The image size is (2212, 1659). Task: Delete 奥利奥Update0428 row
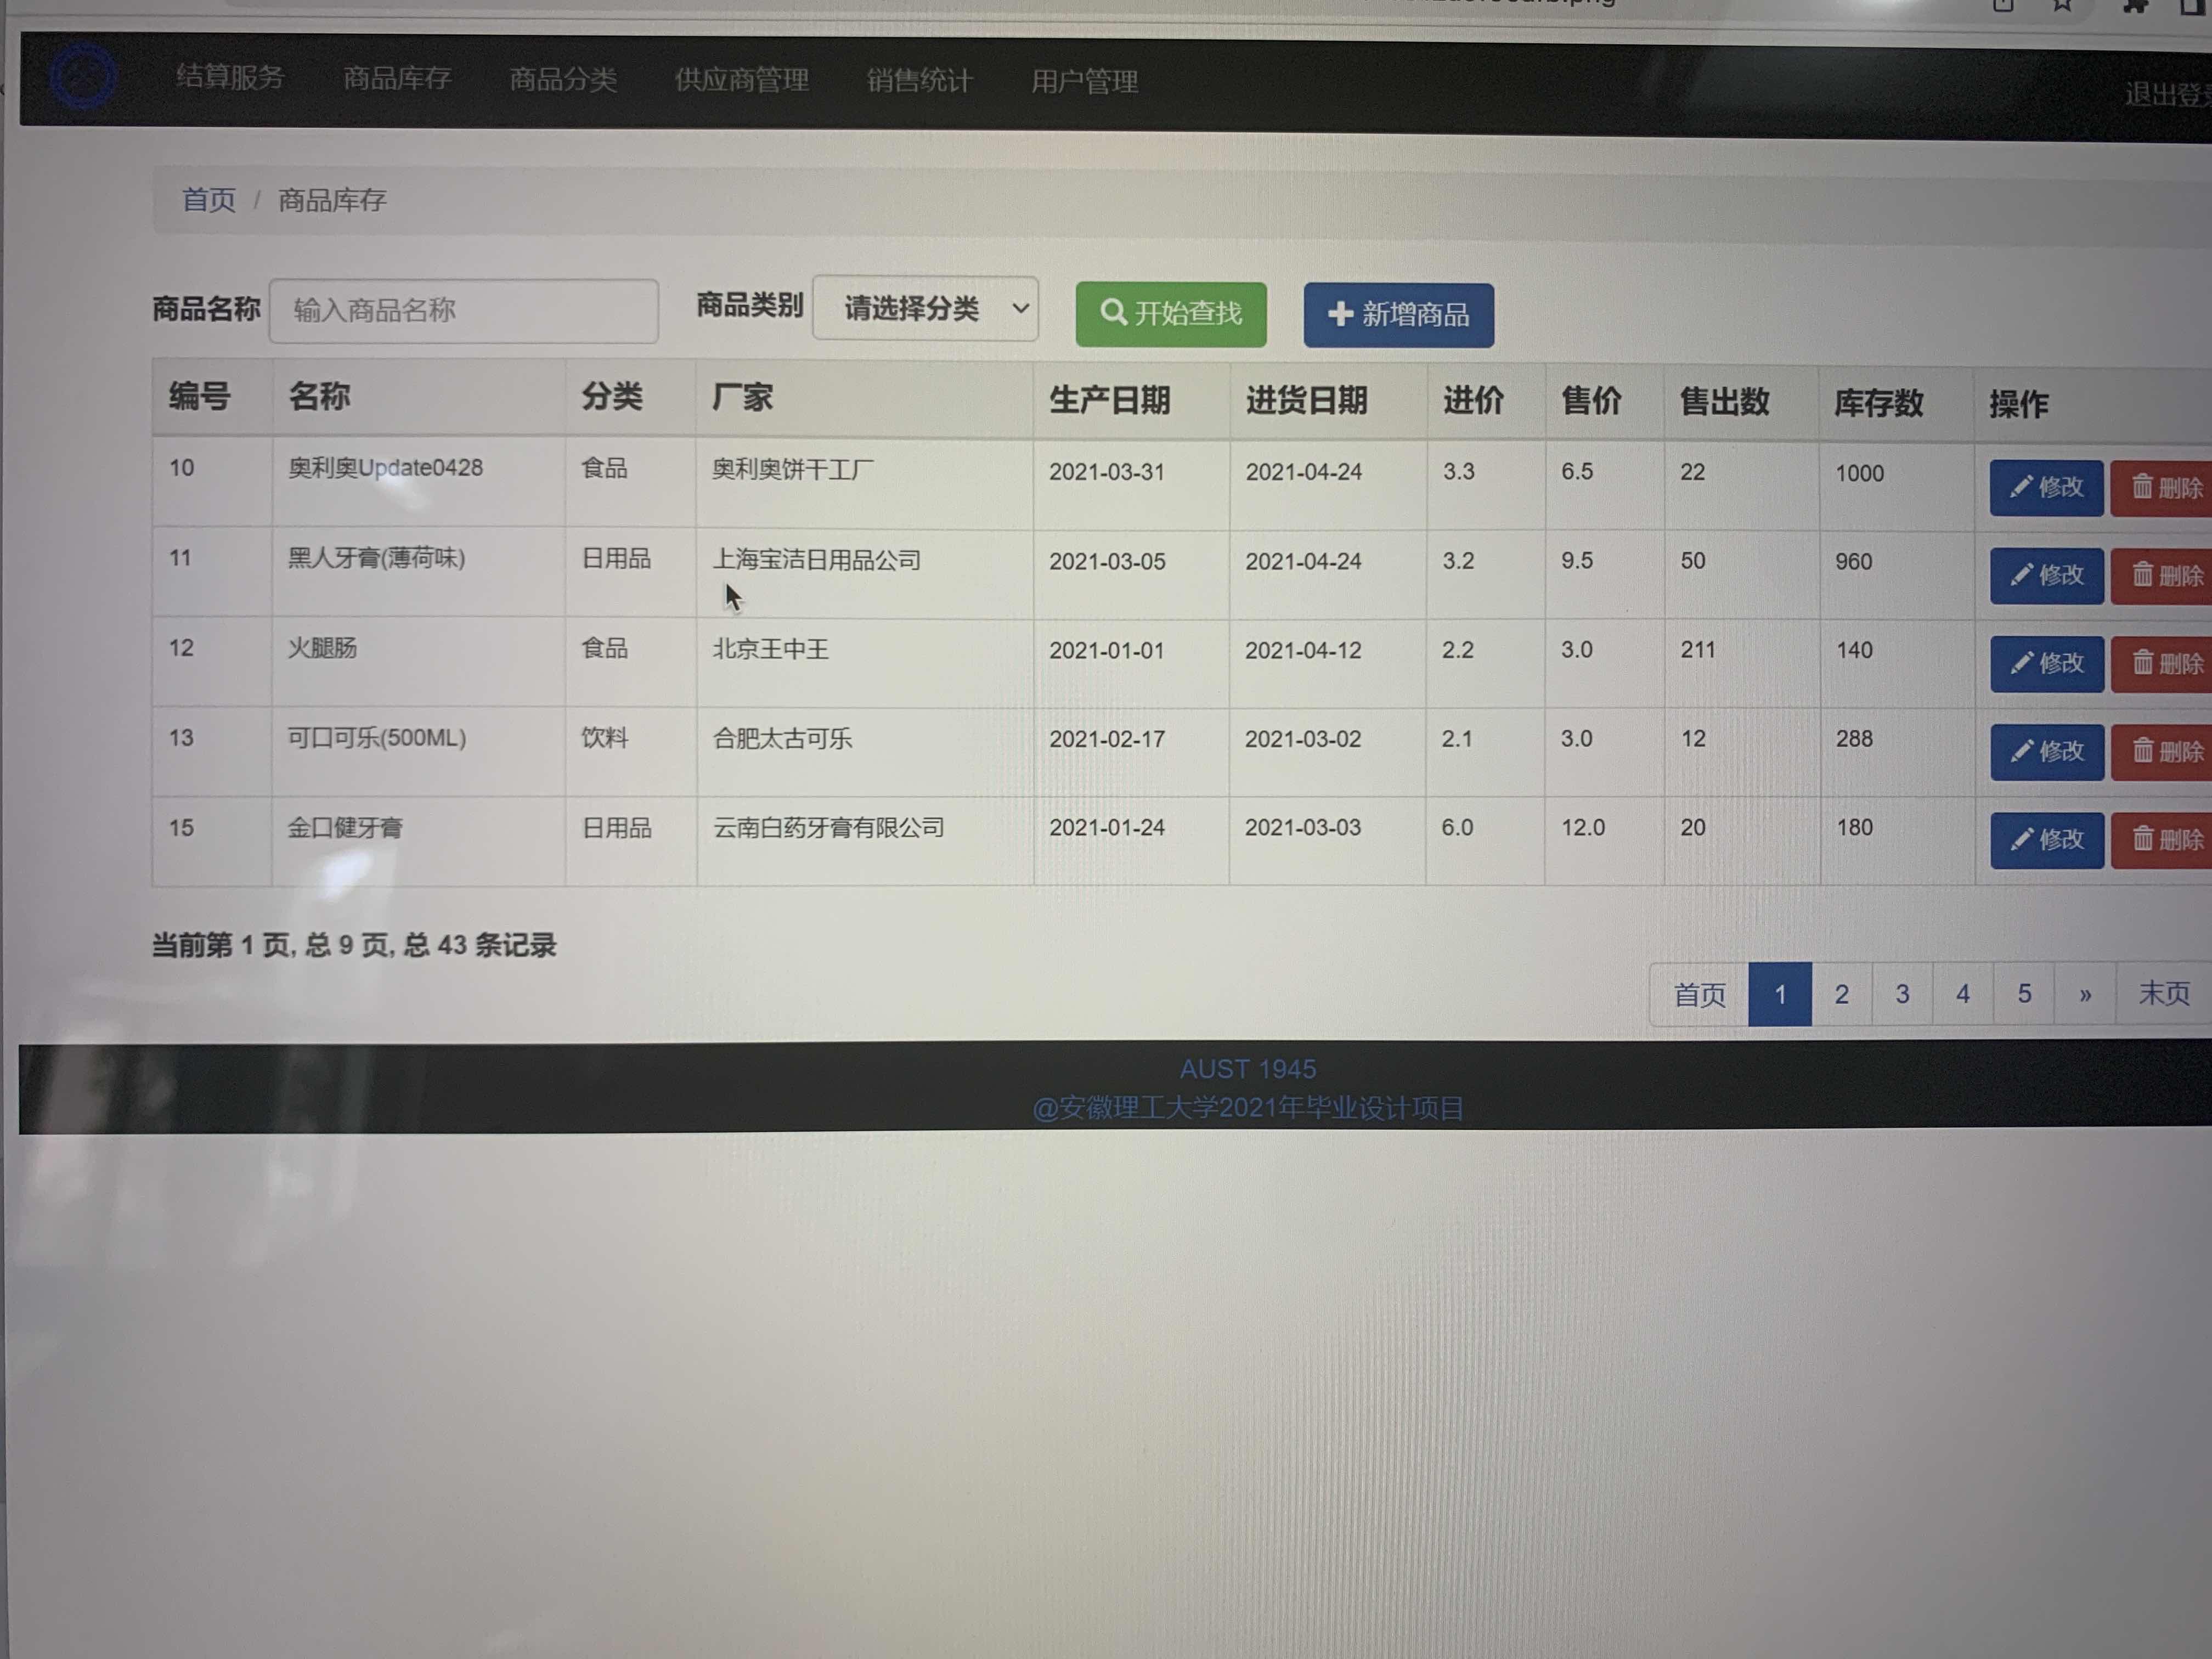click(x=2162, y=489)
